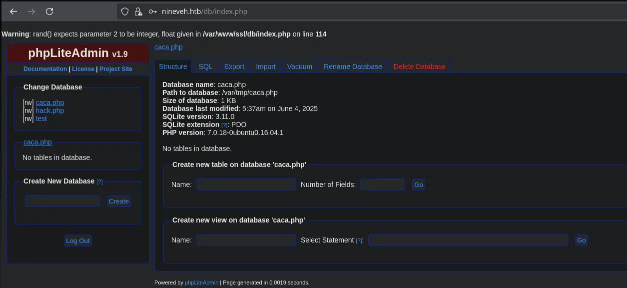Open help for SQLite extension
The width and height of the screenshot is (627, 288).
pyautogui.click(x=225, y=125)
